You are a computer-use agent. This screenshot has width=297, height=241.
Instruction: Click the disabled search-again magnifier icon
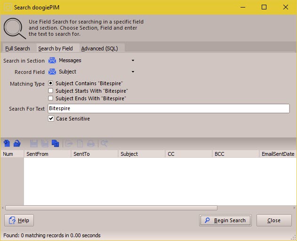pyautogui.click(x=104, y=144)
